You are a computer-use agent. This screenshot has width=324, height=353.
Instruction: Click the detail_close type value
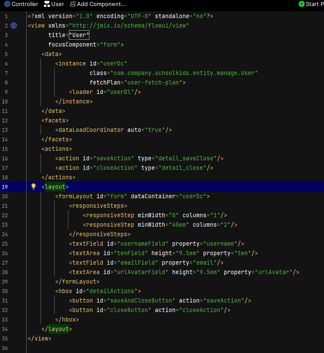point(182,168)
